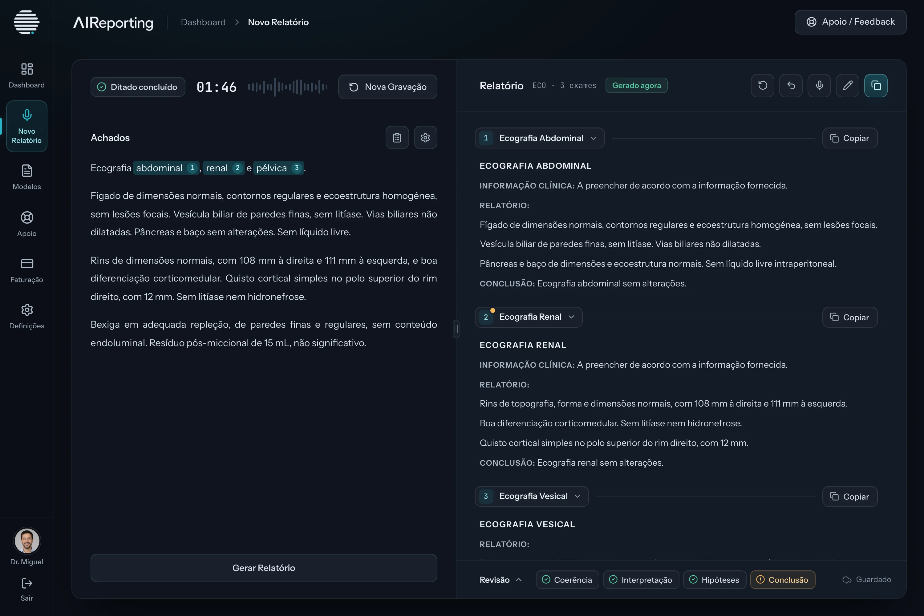Click the 'Quisto cortical simples' report line
This screenshot has width=924, height=616.
(x=614, y=443)
